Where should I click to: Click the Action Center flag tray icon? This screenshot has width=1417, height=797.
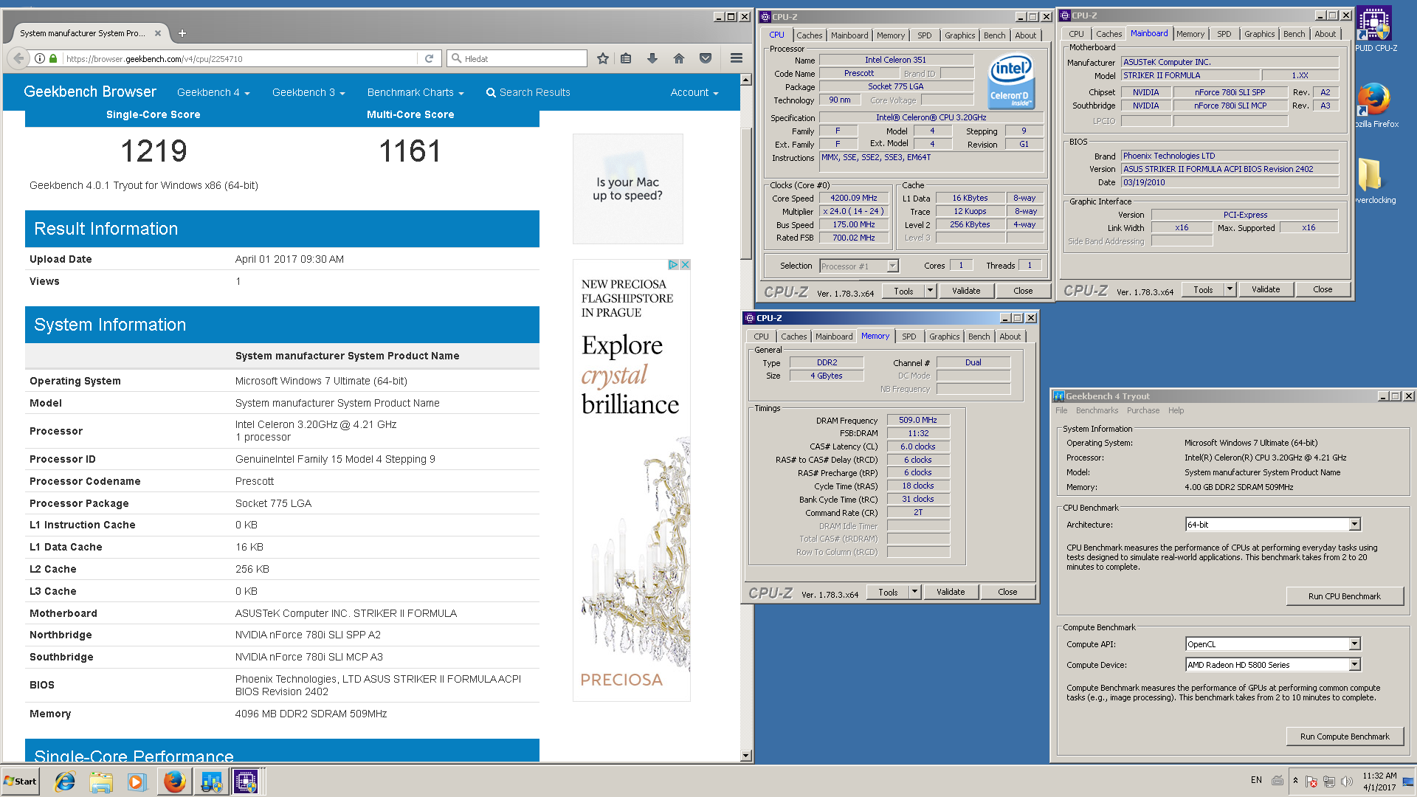coord(1311,782)
